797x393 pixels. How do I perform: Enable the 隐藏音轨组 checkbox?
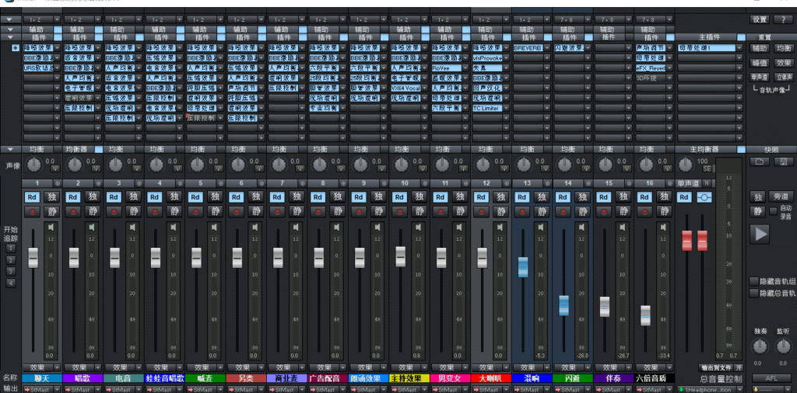tap(753, 281)
